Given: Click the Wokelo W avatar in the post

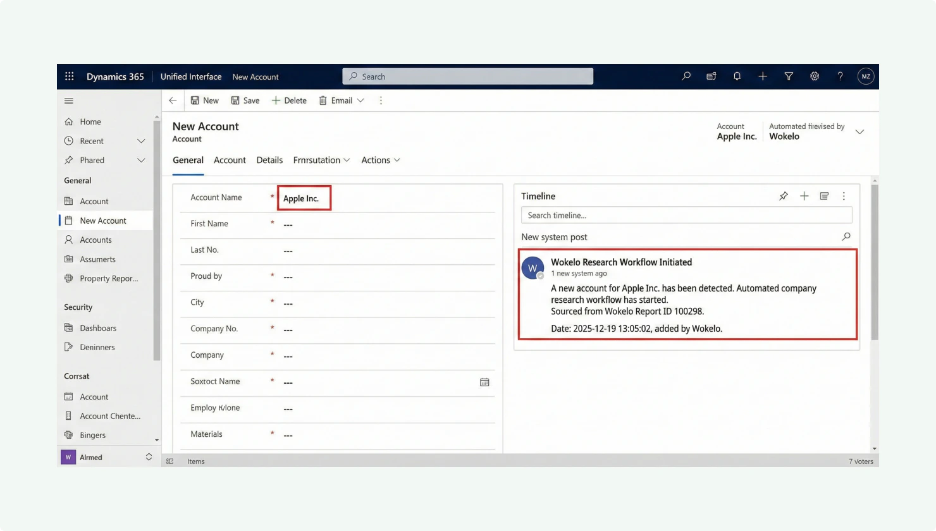Looking at the screenshot, I should click(533, 268).
